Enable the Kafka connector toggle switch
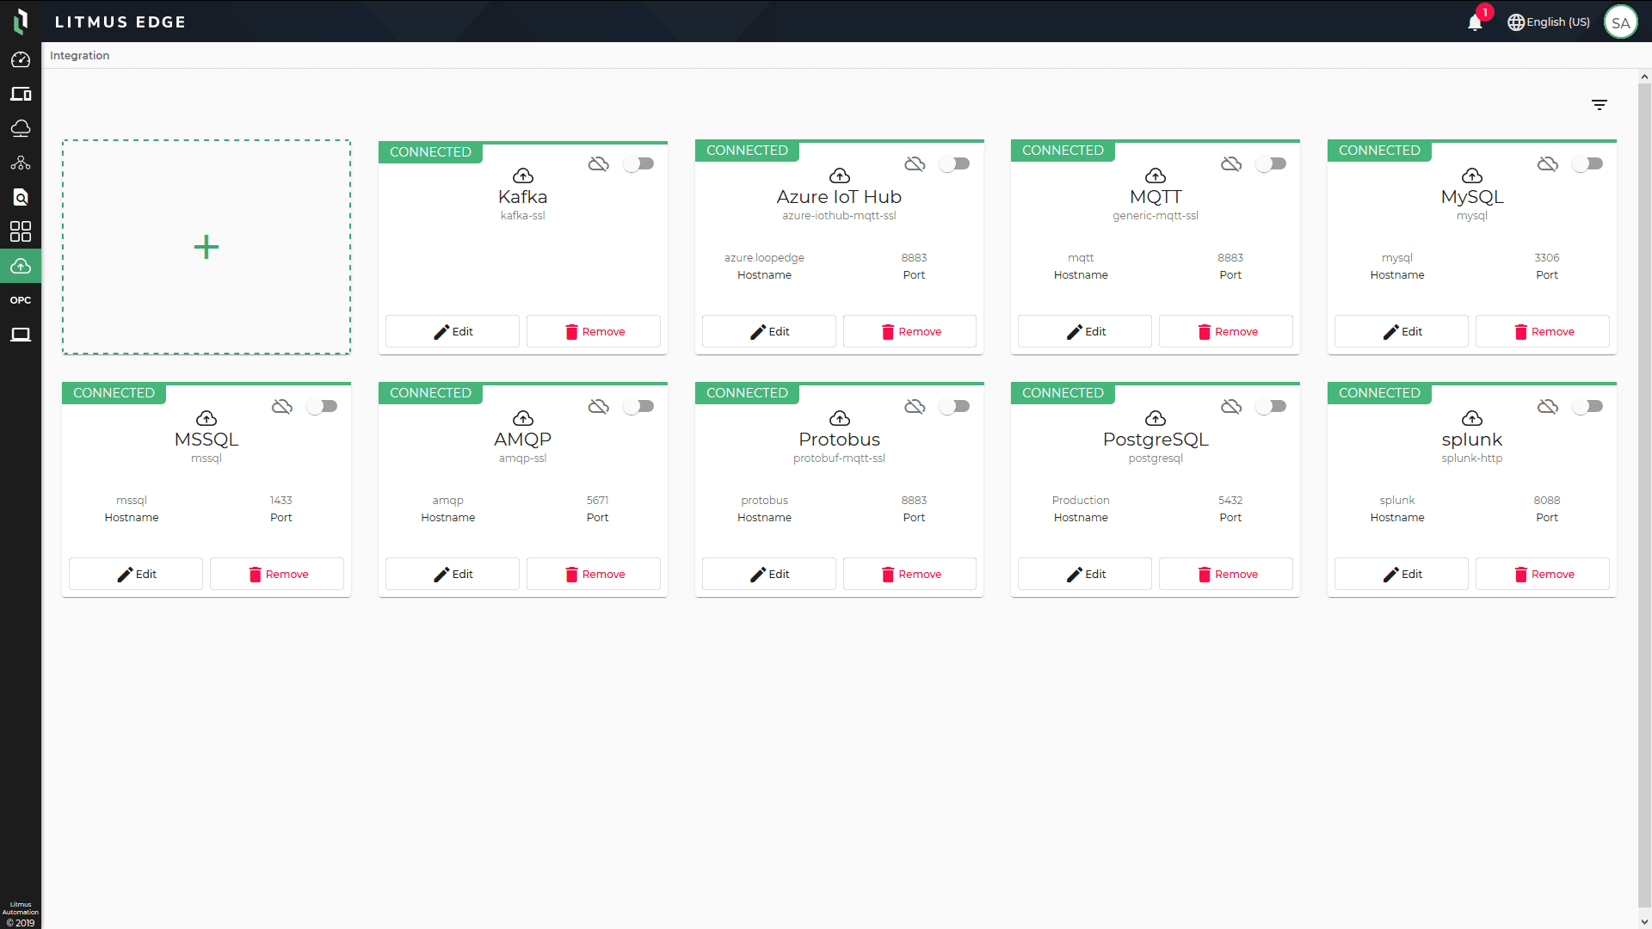1652x929 pixels. click(639, 163)
